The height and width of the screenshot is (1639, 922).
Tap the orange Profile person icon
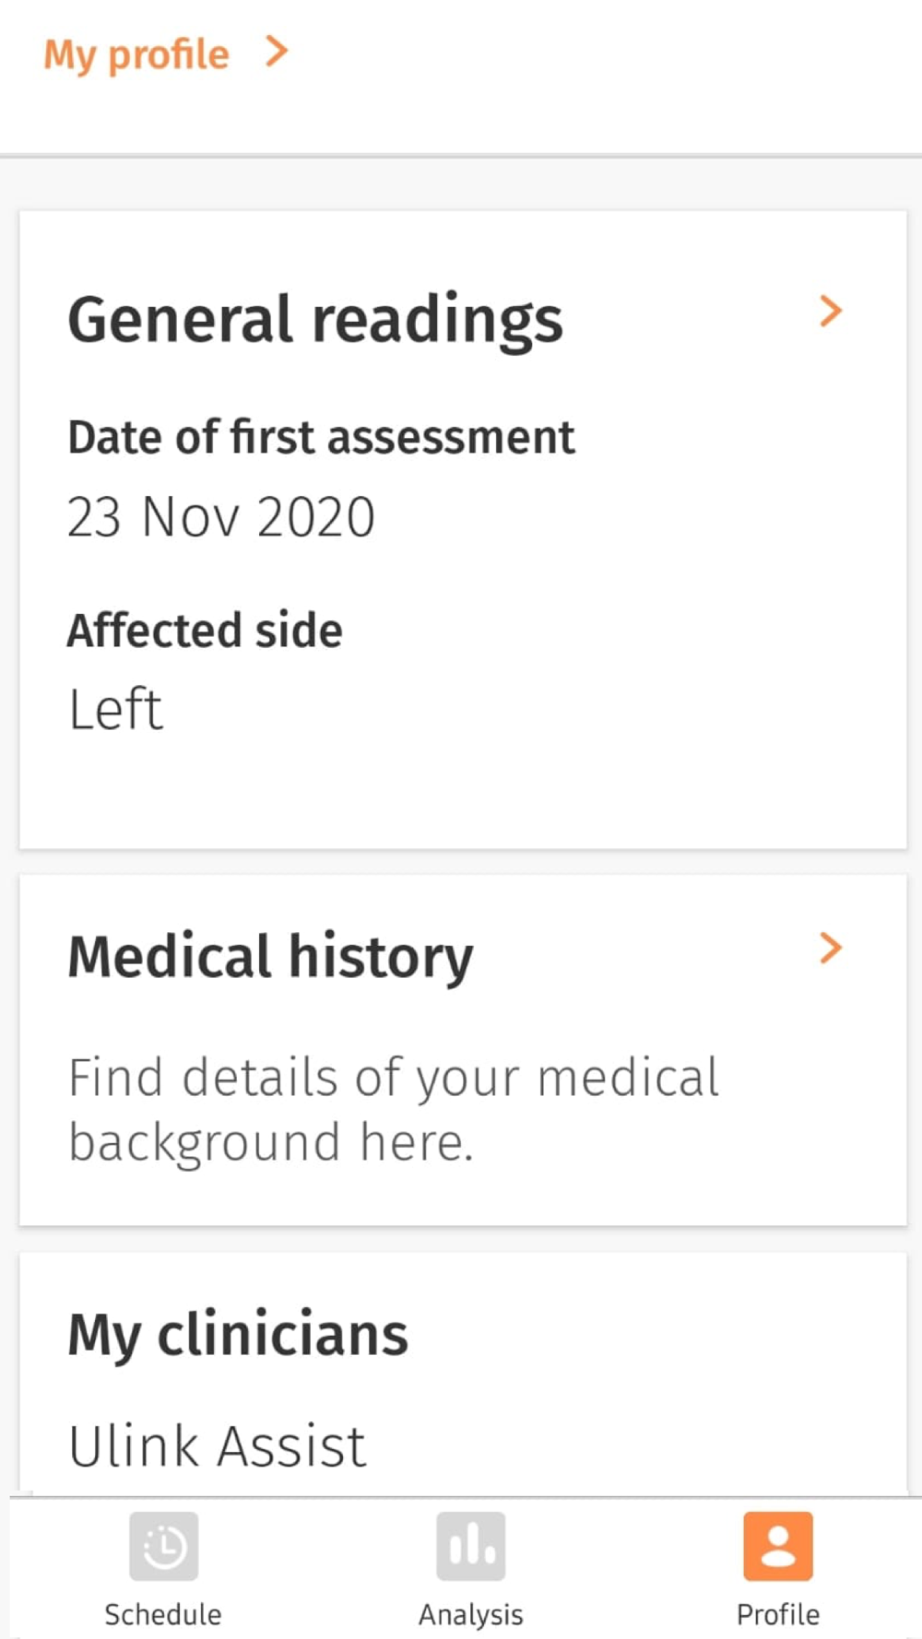tap(778, 1546)
